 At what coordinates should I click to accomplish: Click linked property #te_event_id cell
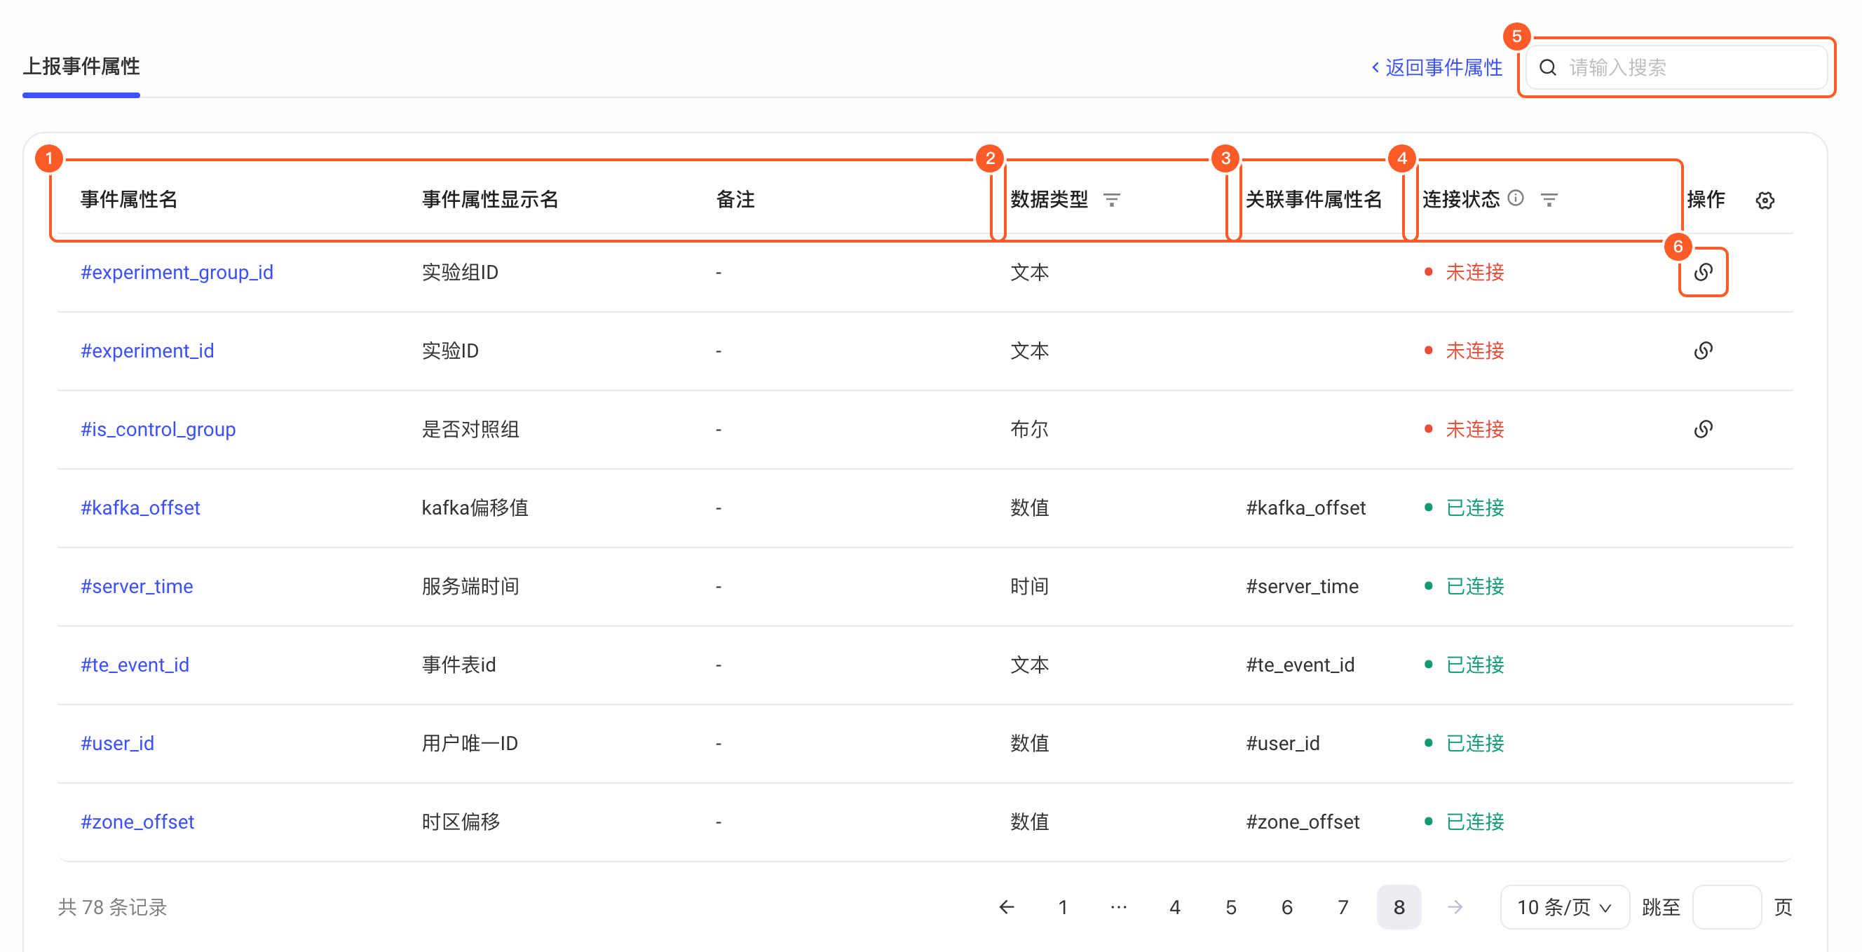[1300, 665]
